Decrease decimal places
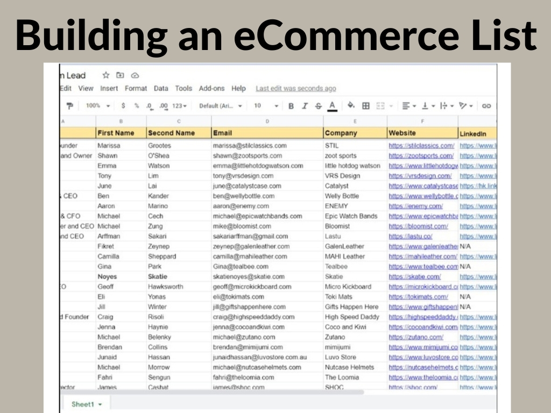Screen dimensions: 551x413 click(150, 106)
